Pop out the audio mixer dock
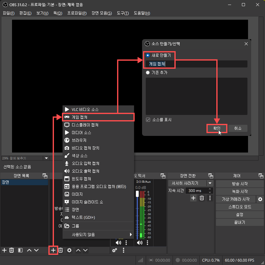 (163, 176)
